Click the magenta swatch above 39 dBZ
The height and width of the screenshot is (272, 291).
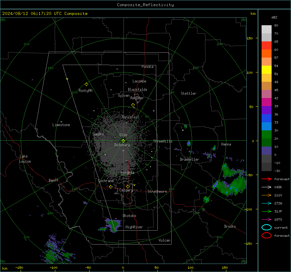click(x=266, y=102)
